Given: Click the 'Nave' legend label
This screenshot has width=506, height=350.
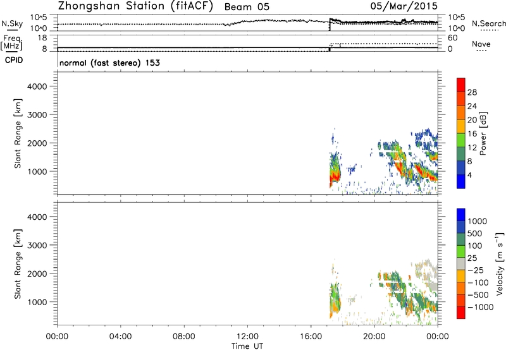Looking at the screenshot, I should coord(481,44).
